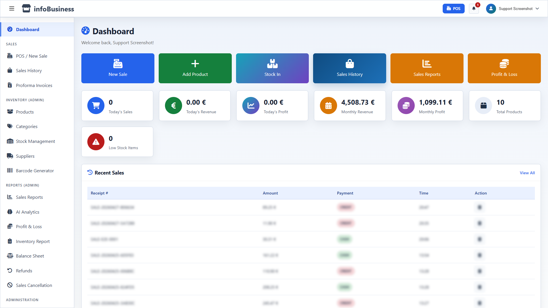
Task: Toggle the hamburger sidebar menu
Action: (12, 9)
